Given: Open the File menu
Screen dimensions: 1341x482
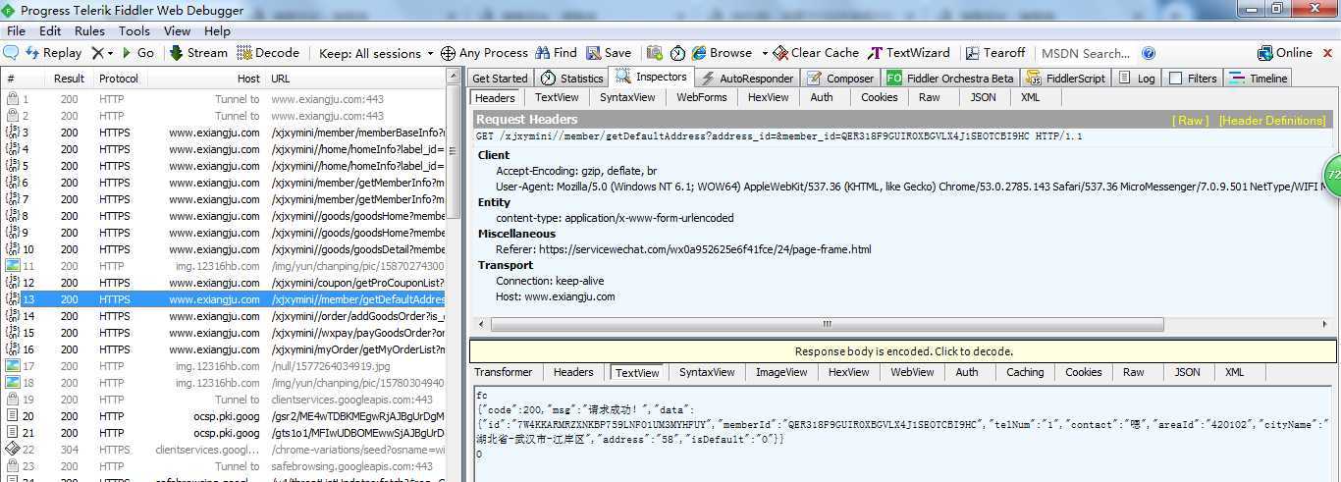Looking at the screenshot, I should click(16, 30).
